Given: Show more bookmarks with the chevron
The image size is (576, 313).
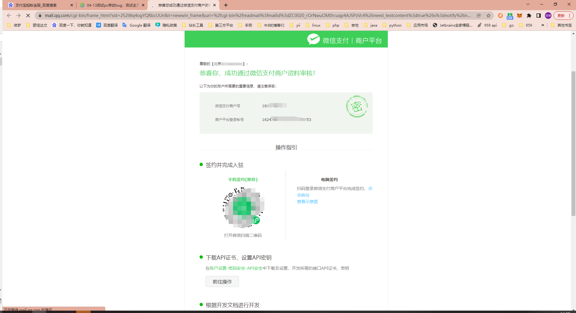Looking at the screenshot, I should coord(543,25).
